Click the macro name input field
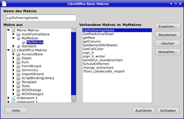The height and width of the screenshot is (119, 184). coord(41,18)
